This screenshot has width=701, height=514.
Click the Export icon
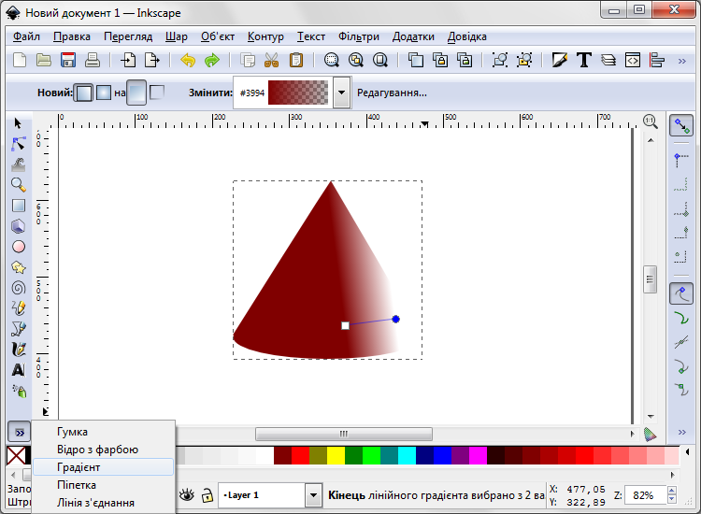(x=152, y=60)
